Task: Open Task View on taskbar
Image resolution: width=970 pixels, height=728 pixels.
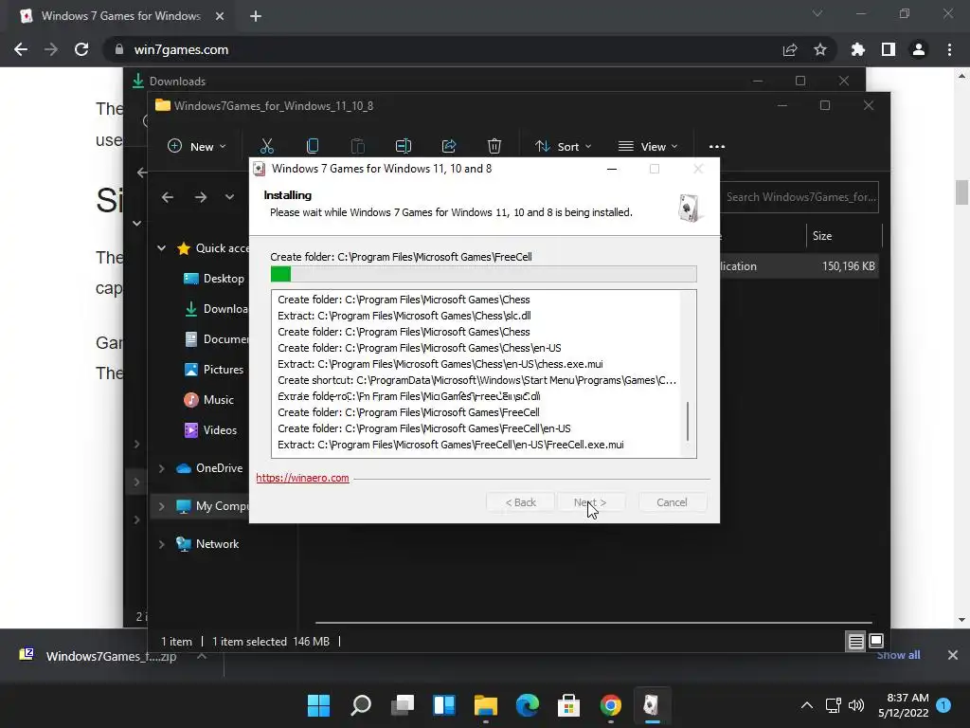Action: tap(402, 705)
